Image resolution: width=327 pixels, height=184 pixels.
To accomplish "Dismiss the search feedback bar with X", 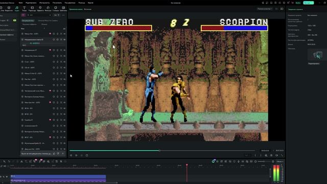I will 63,153.
